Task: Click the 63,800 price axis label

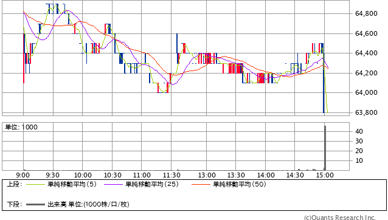Action: click(366, 112)
